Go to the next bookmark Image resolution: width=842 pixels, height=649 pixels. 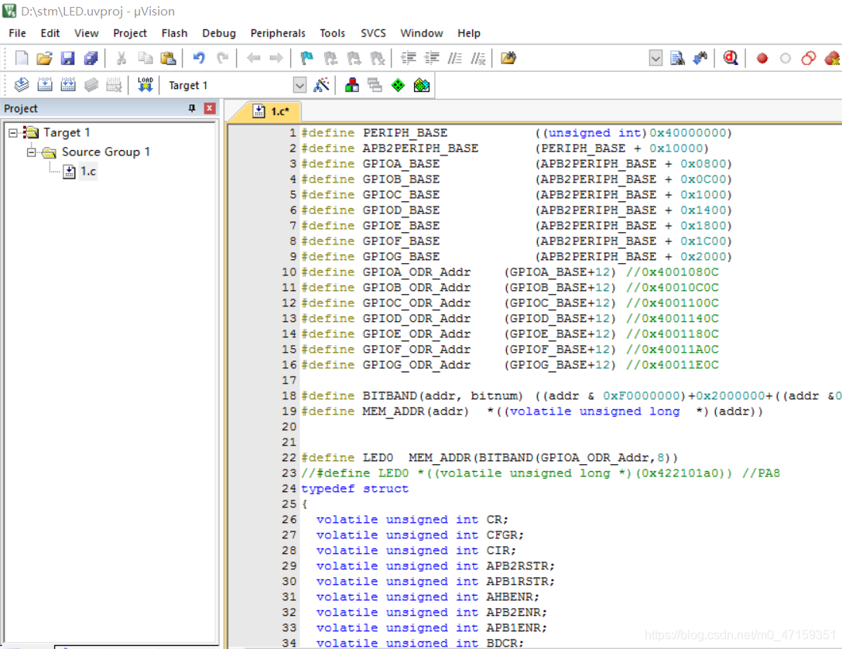[354, 58]
